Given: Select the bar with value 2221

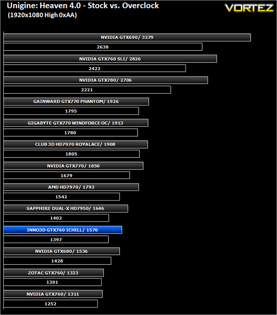Looking at the screenshot, I should 87,90.
